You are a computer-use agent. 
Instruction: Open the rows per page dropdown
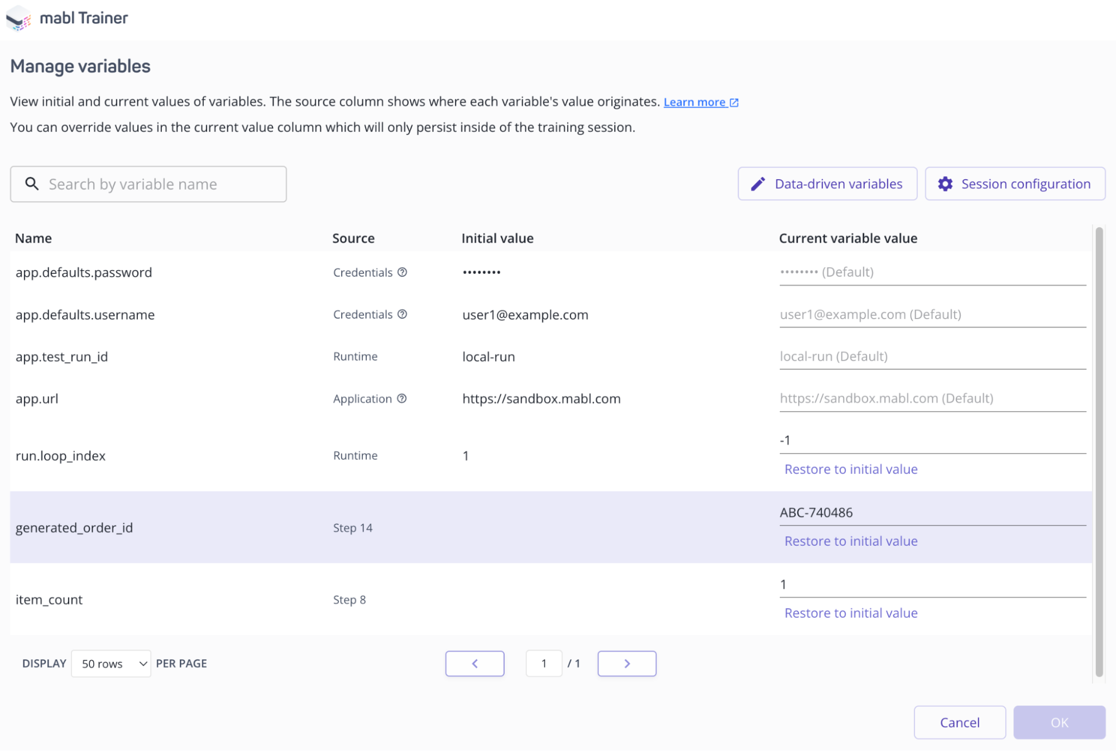pyautogui.click(x=111, y=663)
